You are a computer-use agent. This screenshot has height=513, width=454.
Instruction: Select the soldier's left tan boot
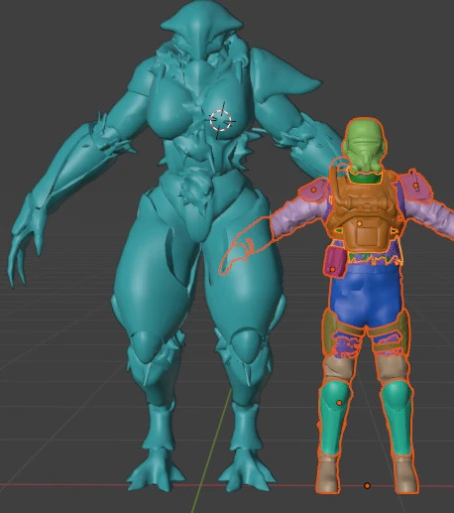328,473
